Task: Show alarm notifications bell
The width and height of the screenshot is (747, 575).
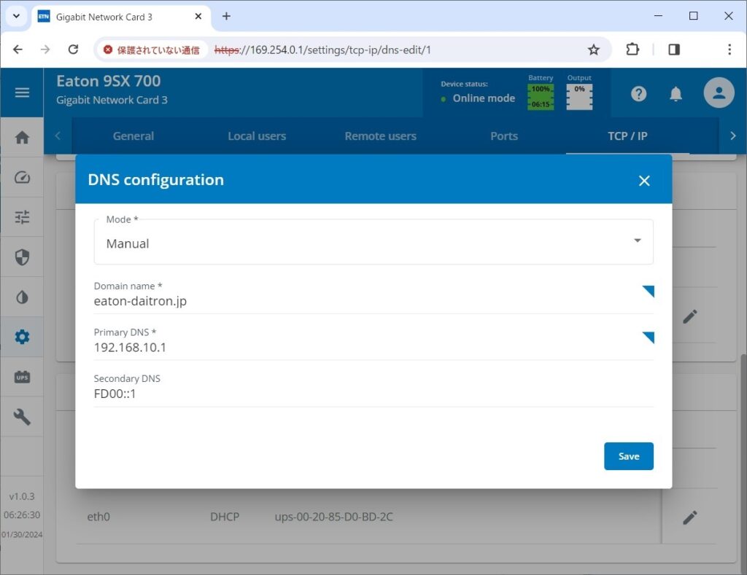Action: (x=676, y=93)
